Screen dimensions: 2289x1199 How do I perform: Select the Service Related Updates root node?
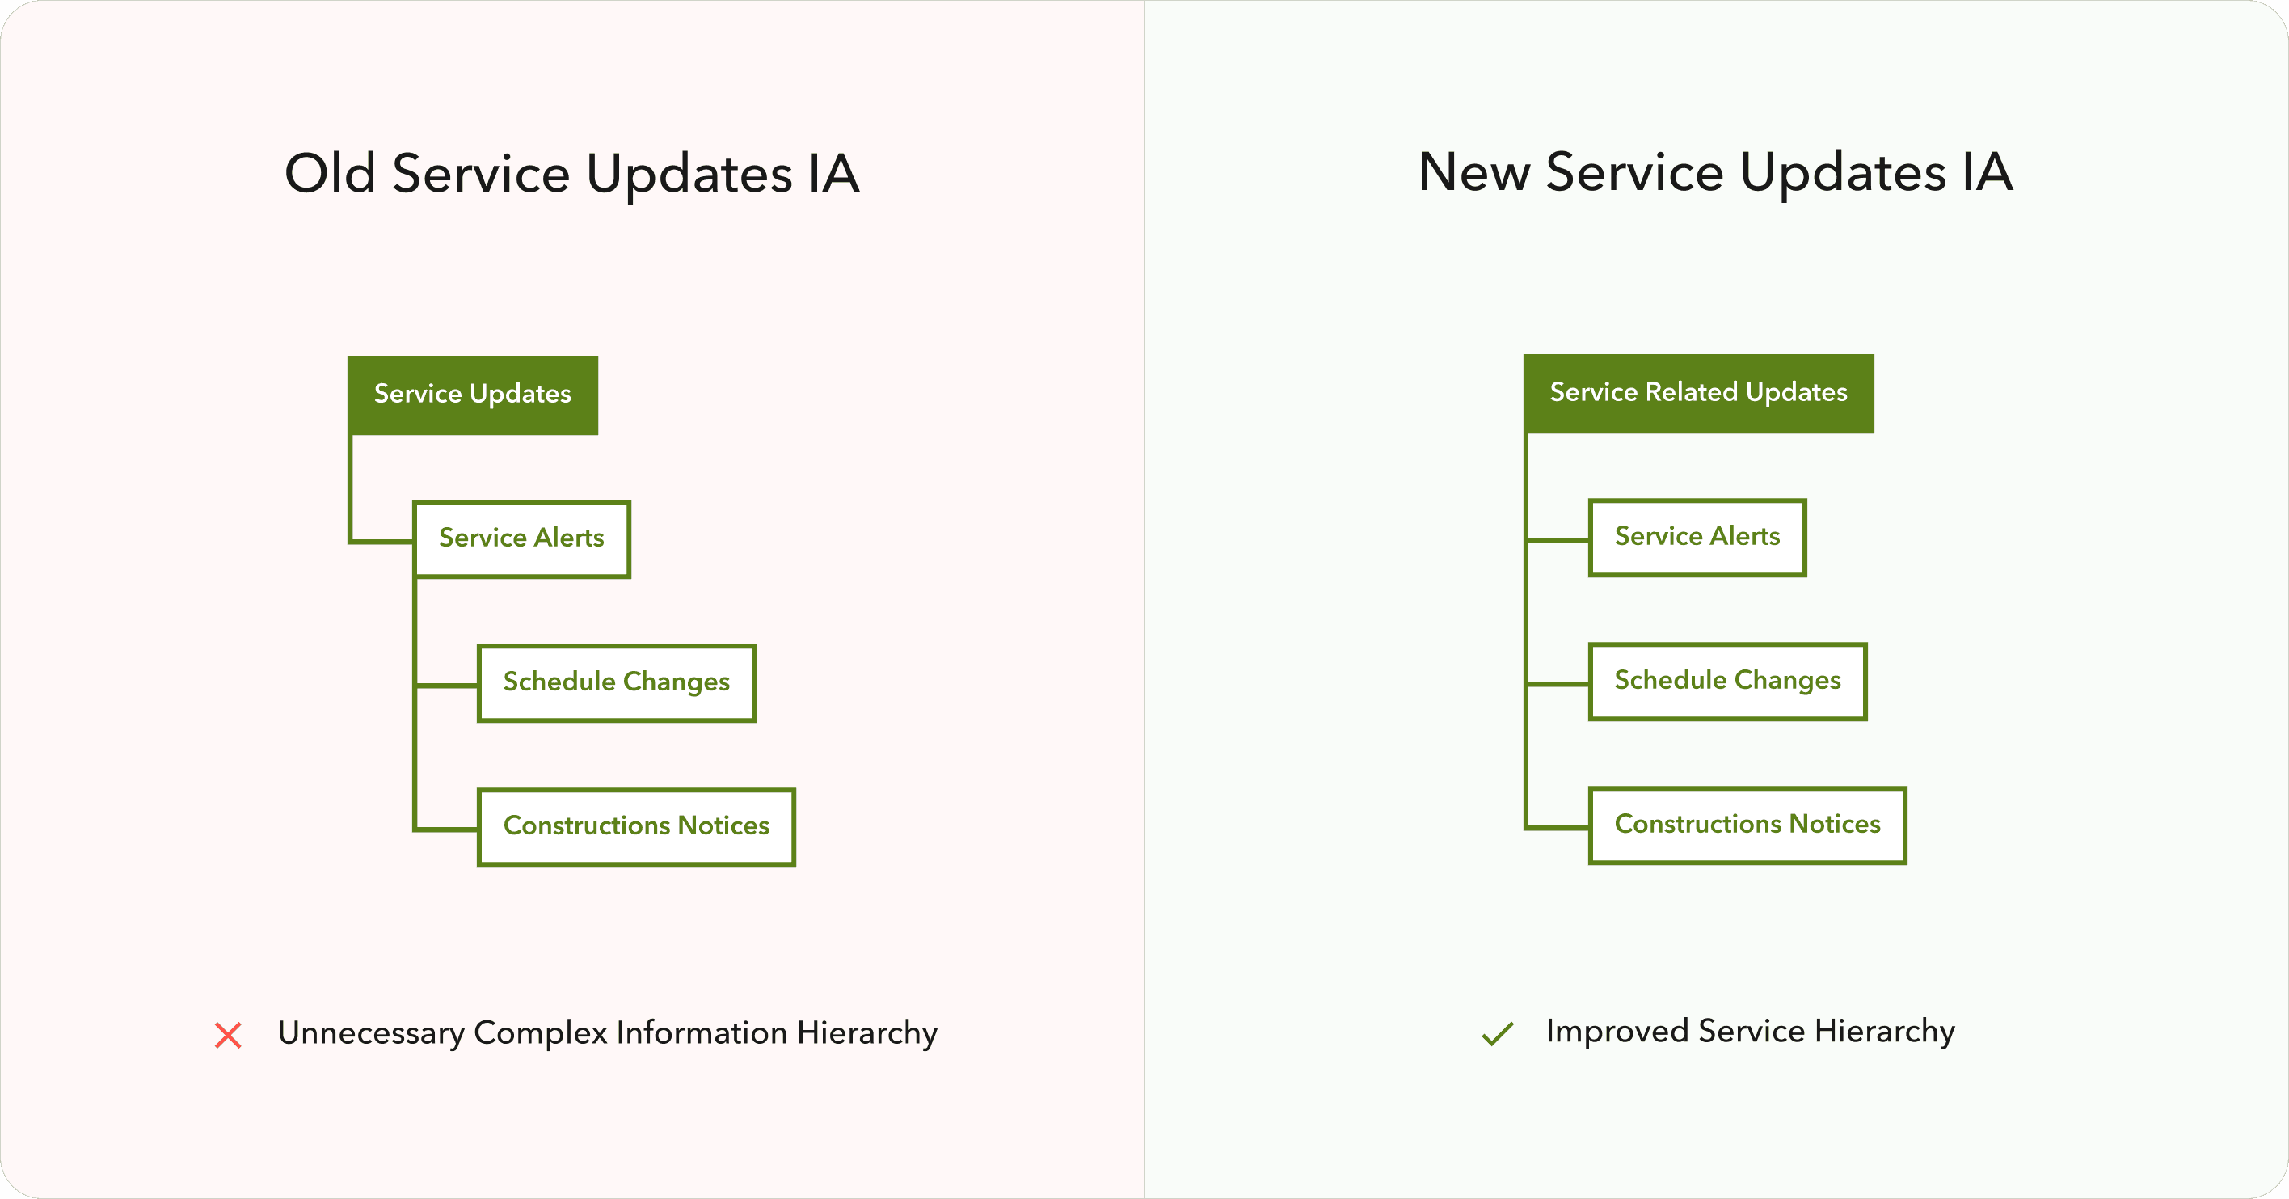click(1698, 393)
